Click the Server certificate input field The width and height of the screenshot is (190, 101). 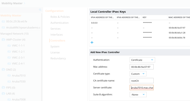click(x=142, y=87)
